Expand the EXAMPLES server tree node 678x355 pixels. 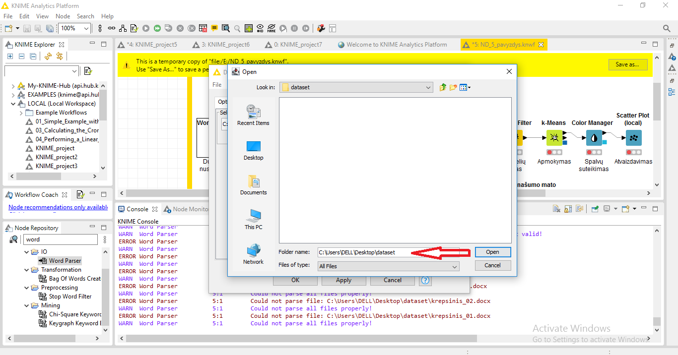click(13, 95)
